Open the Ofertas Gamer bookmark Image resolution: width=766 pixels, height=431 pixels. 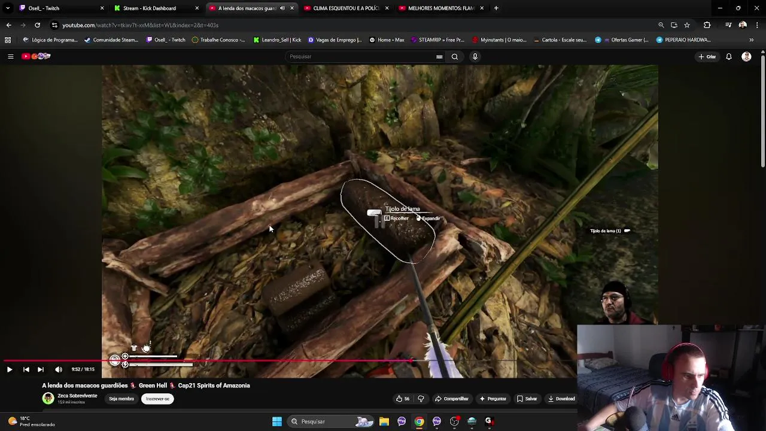click(622, 40)
